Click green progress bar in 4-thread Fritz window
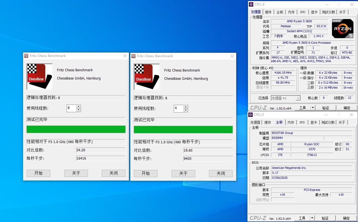The width and height of the screenshot is (358, 222). click(x=183, y=130)
